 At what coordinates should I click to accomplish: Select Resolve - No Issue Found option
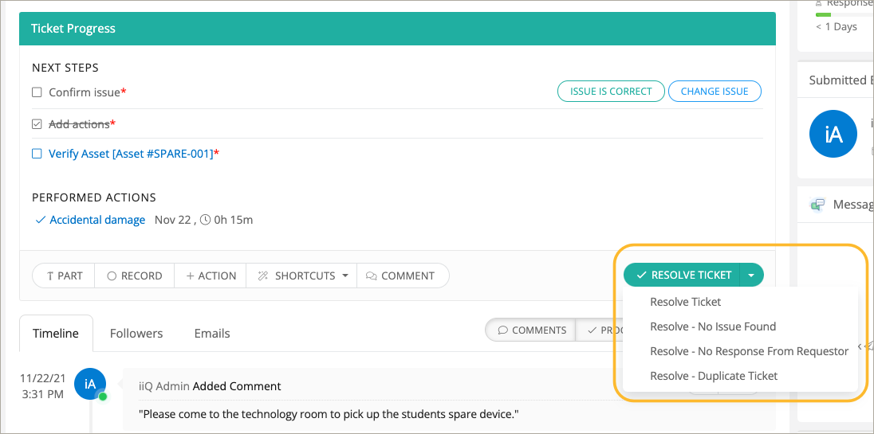tap(712, 326)
